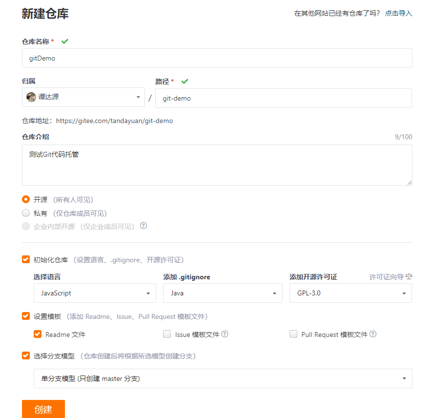The image size is (434, 418).
Task: Select the 私有 radio option
Action: 26,213
